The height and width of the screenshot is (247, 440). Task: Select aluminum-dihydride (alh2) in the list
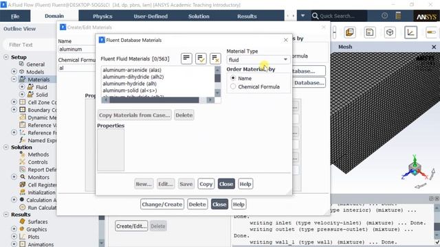point(133,77)
